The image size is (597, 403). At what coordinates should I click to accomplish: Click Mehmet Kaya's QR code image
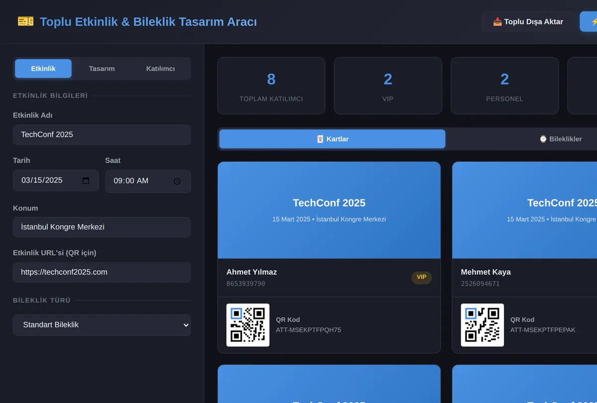[x=482, y=325]
